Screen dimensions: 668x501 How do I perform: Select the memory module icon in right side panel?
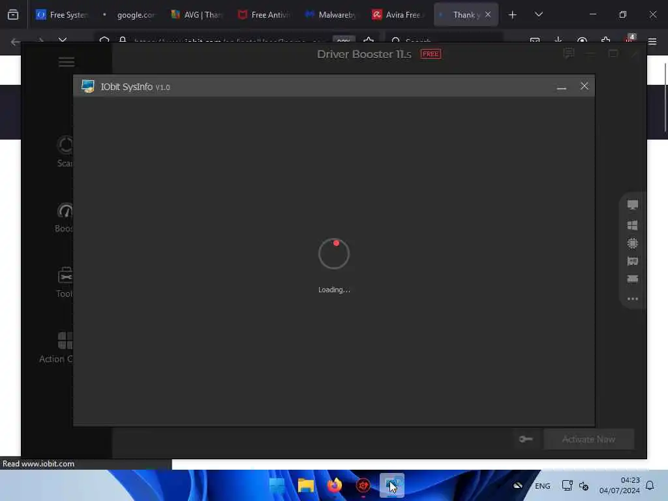(x=633, y=279)
